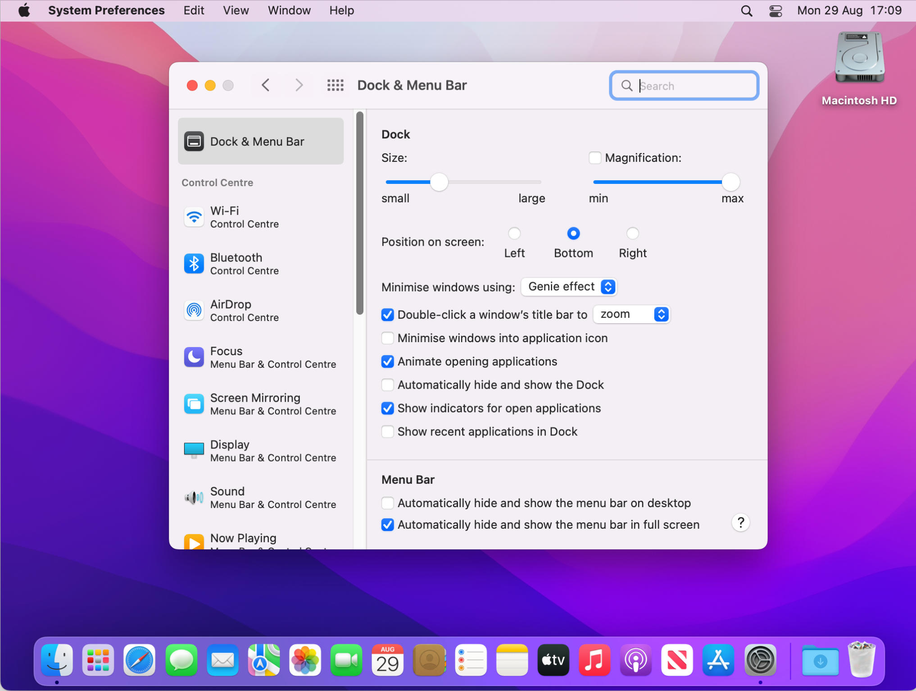Screen dimensions: 916x691
Task: Open News app in the Dock
Action: coord(677,660)
